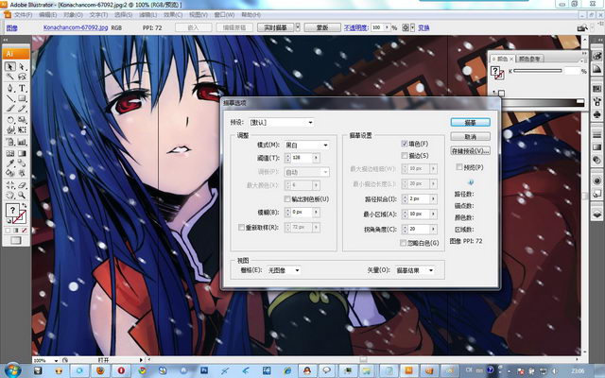Viewport: 605px width, 378px height.
Task: Select the Blend tool
Action: coord(22,163)
